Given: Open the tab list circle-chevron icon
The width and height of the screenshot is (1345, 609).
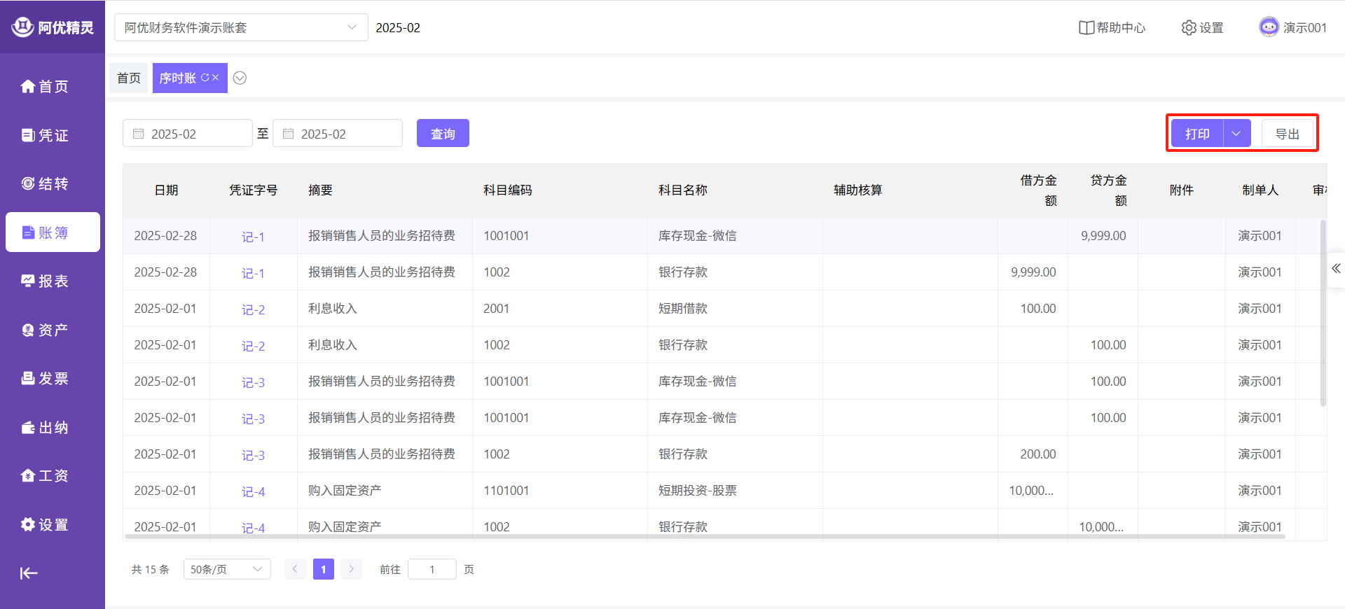Looking at the screenshot, I should click(240, 78).
